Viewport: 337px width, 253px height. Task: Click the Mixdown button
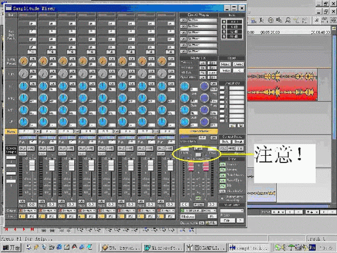[x=188, y=216]
